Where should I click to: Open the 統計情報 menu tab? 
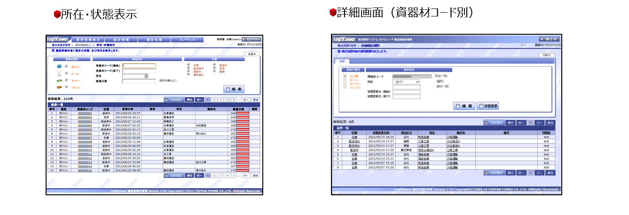(x=120, y=40)
